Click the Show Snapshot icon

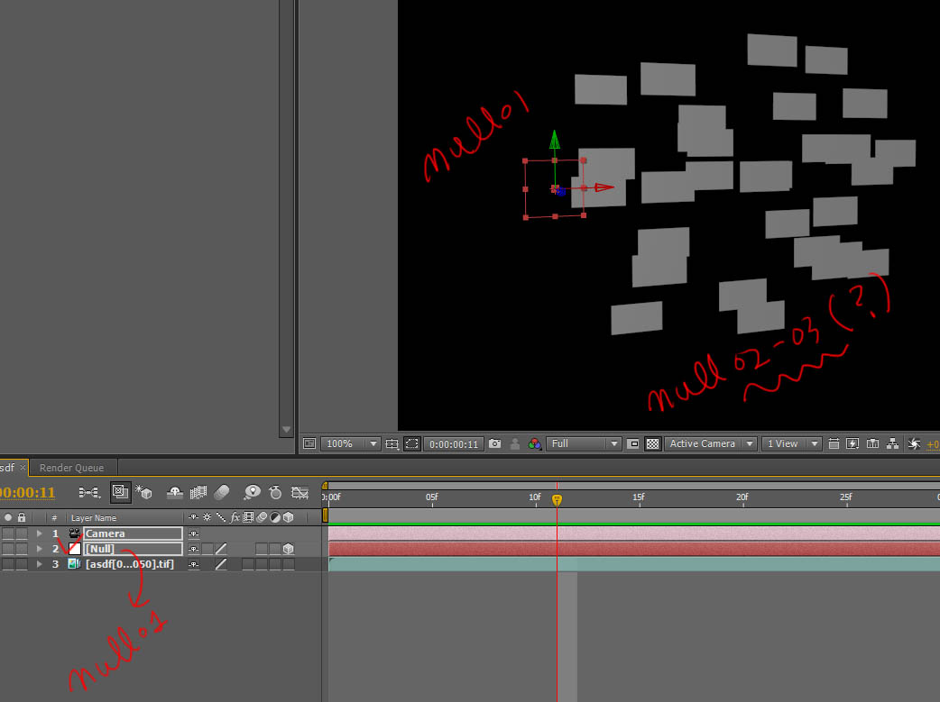(x=514, y=444)
